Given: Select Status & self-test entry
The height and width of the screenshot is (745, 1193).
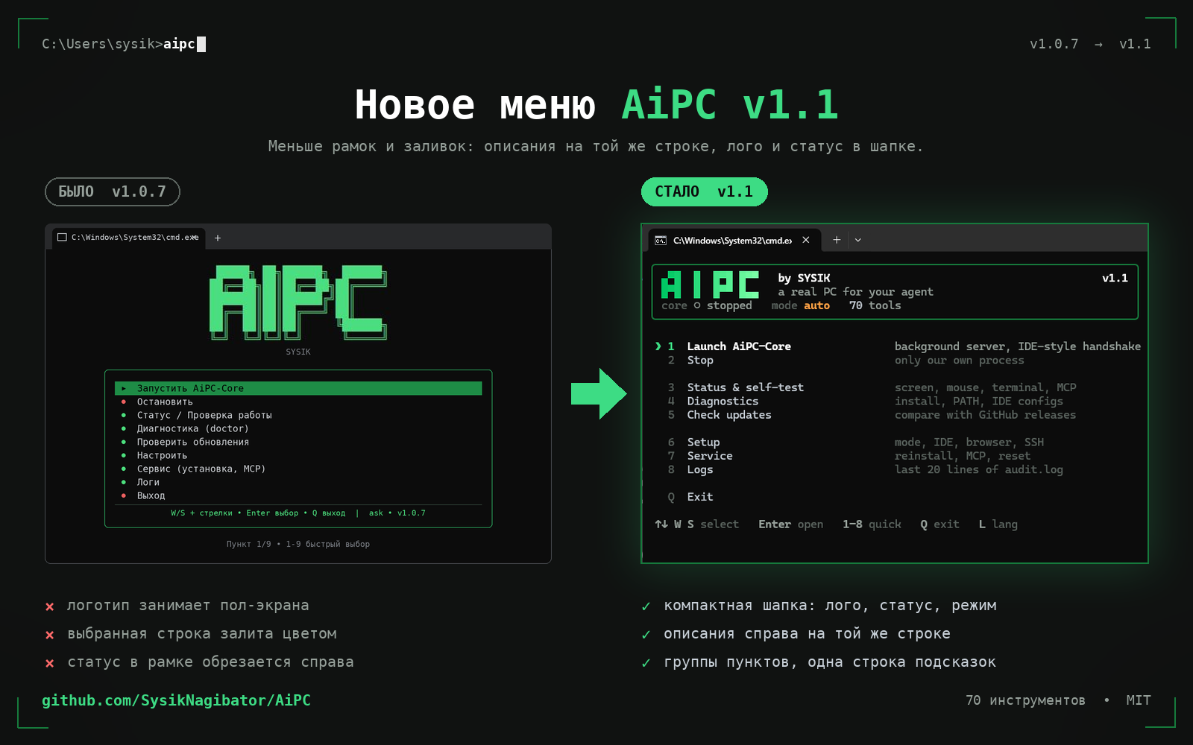Looking at the screenshot, I should point(745,387).
